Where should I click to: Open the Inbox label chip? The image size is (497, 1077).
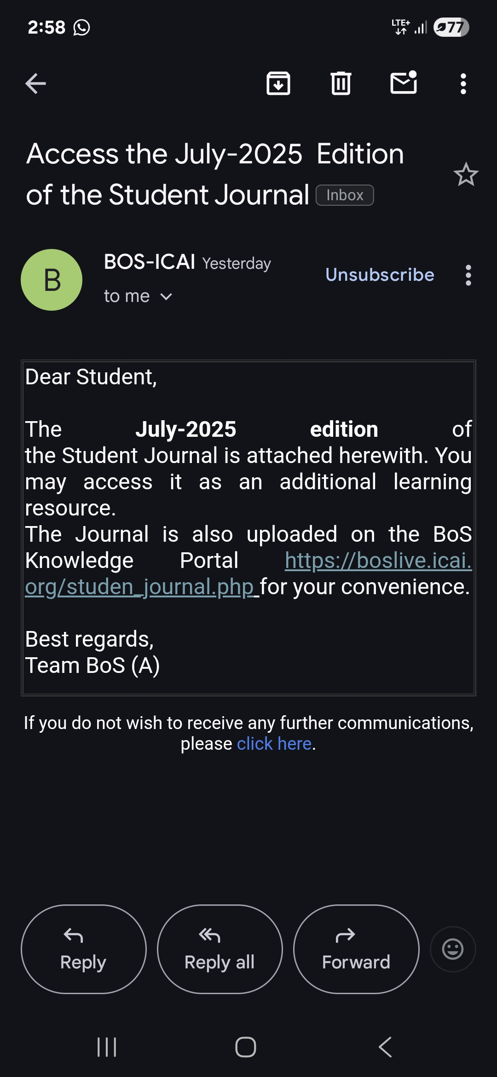coord(345,195)
